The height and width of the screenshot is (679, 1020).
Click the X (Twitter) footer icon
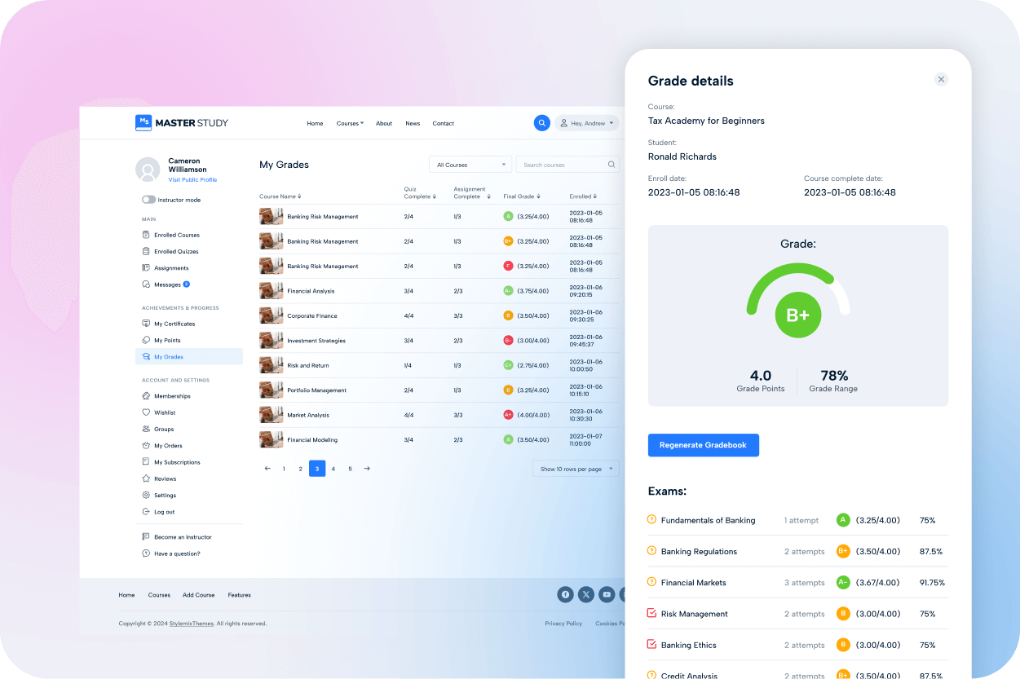[586, 594]
